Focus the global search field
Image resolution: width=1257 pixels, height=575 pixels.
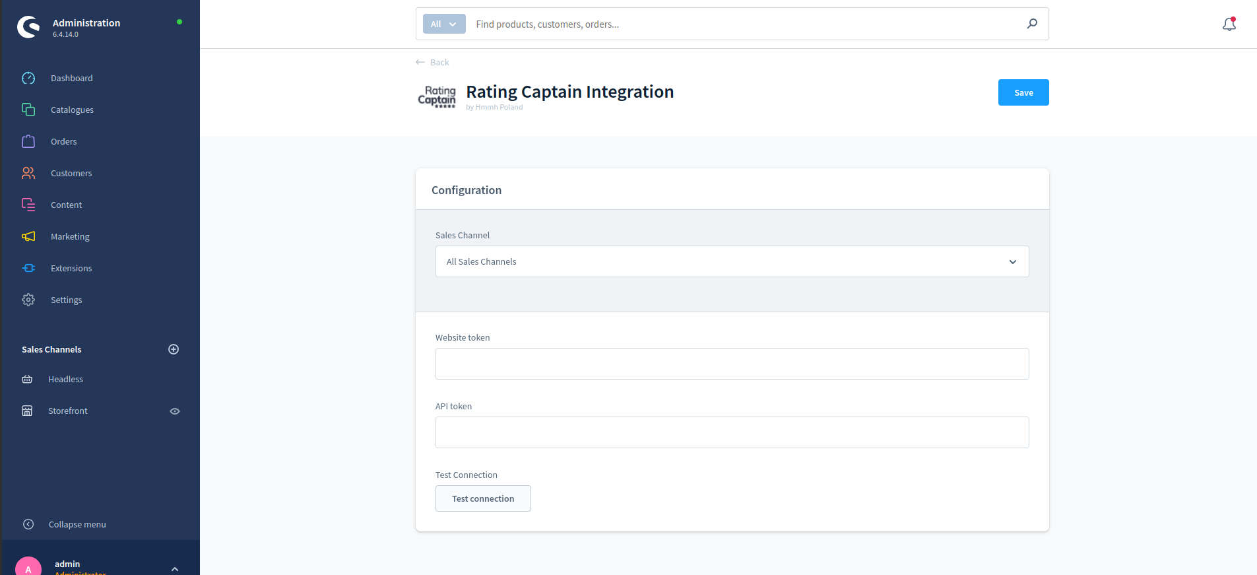[746, 24]
